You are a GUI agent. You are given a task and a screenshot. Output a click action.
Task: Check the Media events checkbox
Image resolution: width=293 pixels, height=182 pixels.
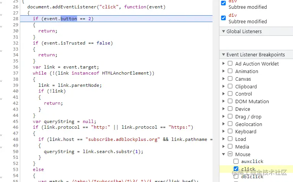(x=230, y=146)
